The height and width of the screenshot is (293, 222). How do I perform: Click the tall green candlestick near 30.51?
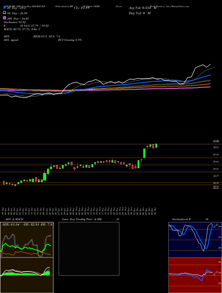(x=144, y=153)
